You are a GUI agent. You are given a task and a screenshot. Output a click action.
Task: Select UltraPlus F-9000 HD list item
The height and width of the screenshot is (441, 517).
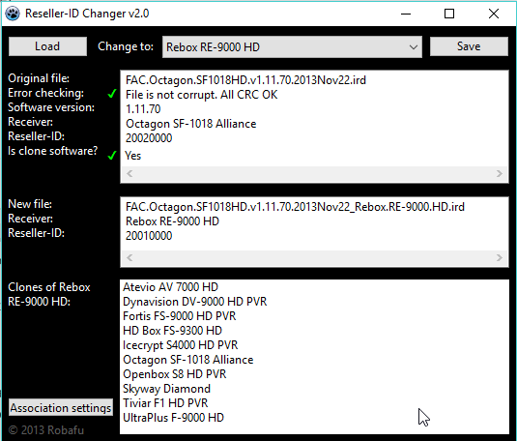click(x=173, y=418)
